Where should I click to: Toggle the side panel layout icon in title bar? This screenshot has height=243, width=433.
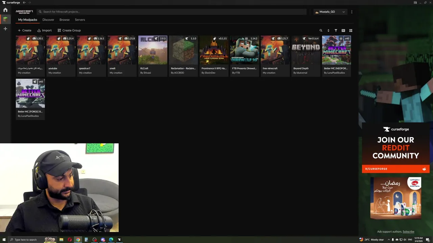tap(415, 2)
